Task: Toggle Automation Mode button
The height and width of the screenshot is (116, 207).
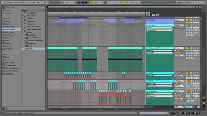Action: (x=153, y=15)
